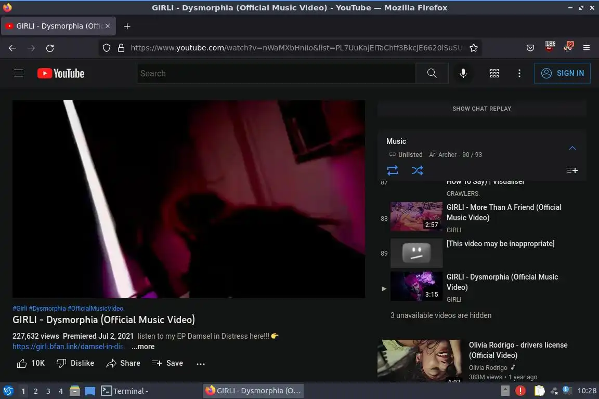Select workspace 1
Screen dimensions: 599x399
(23, 391)
